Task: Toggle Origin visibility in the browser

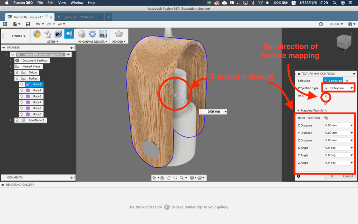Action: (17, 72)
